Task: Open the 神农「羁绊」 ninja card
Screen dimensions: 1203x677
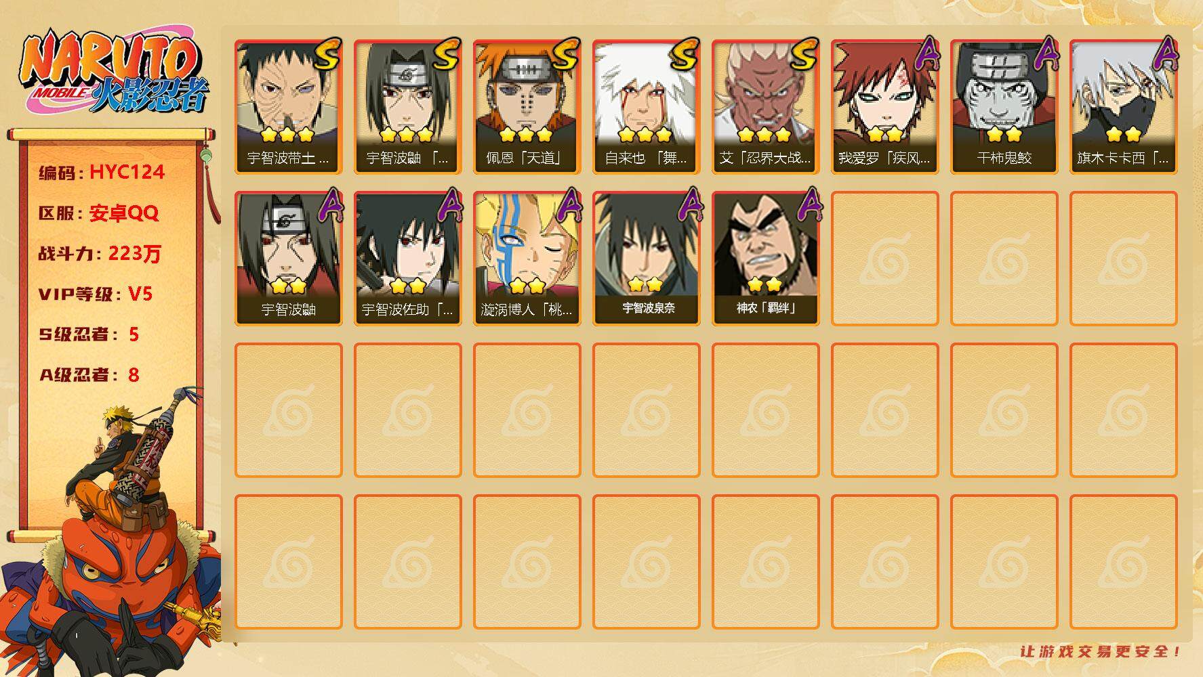Action: (x=765, y=259)
